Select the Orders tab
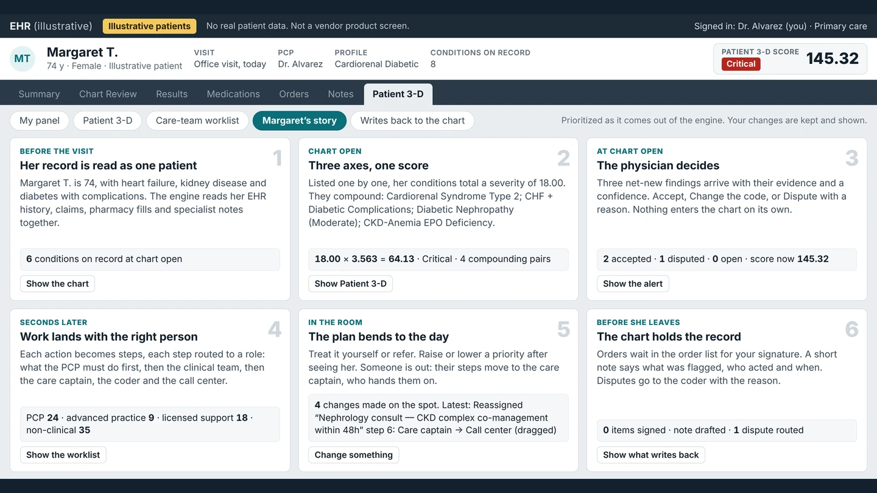877x493 pixels. tap(294, 94)
